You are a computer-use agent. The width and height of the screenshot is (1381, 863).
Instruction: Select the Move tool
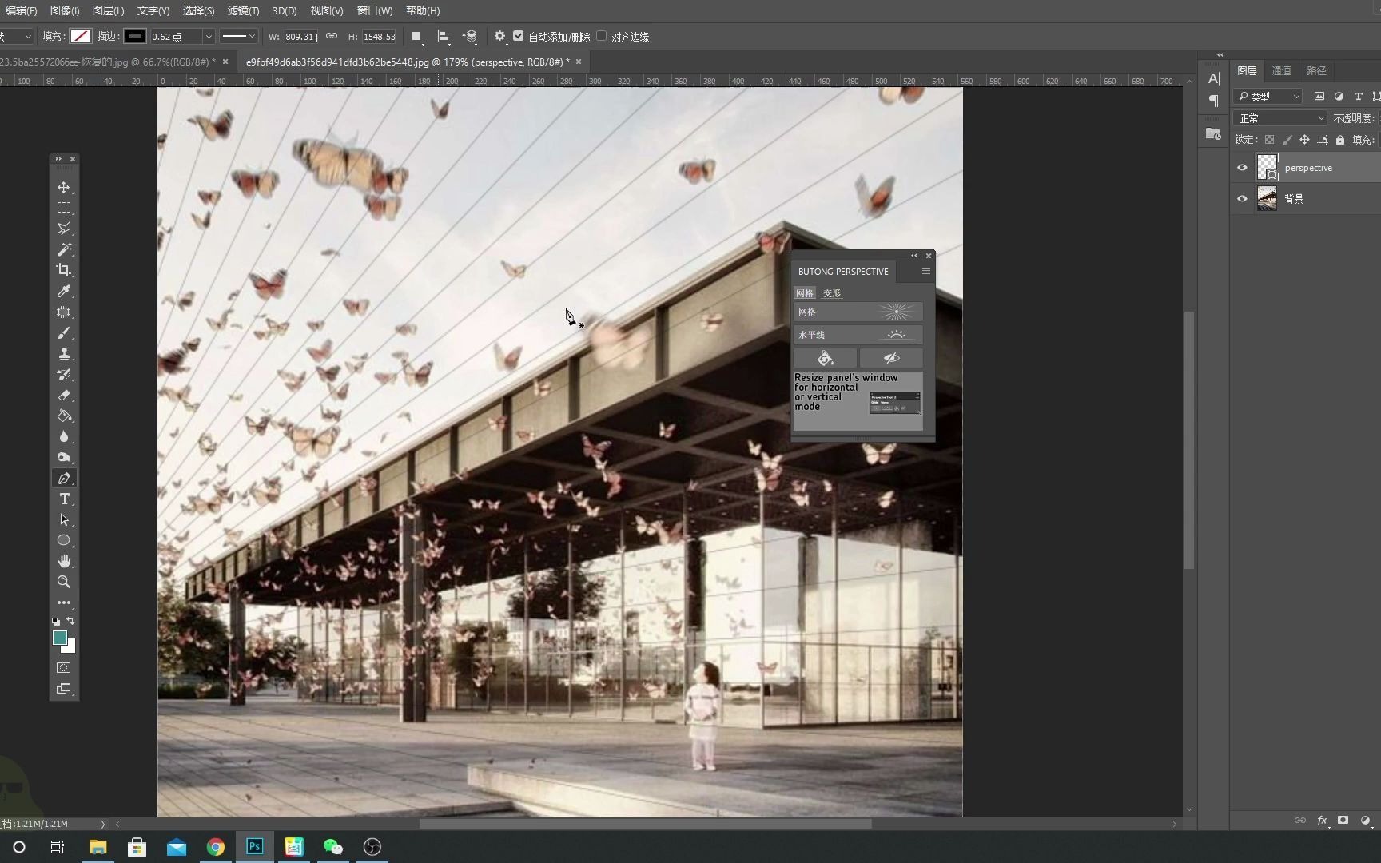click(x=64, y=187)
